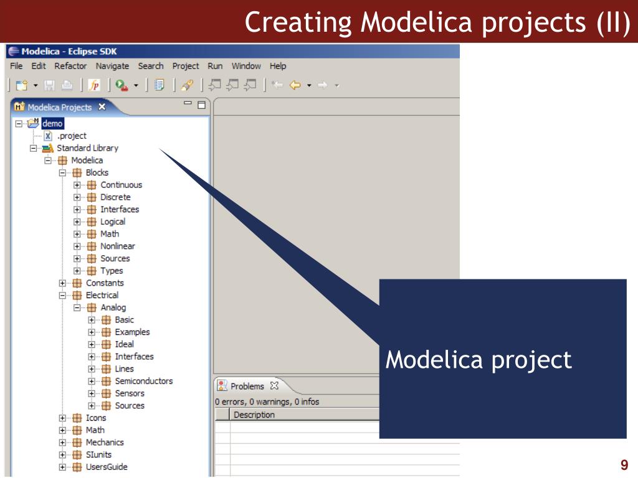
Task: Expand the Continuous package
Action: click(x=77, y=185)
